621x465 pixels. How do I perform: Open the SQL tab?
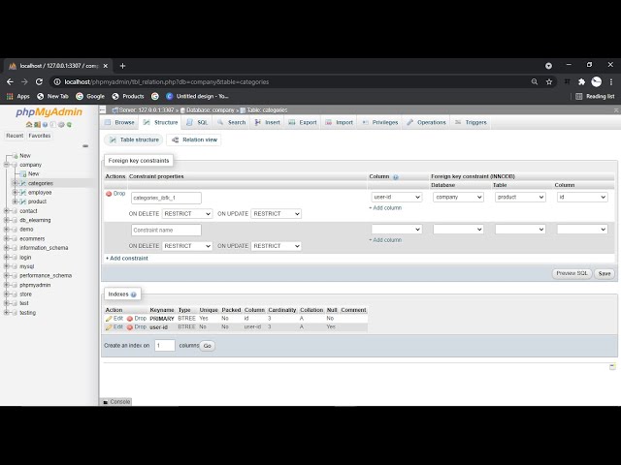coord(197,123)
